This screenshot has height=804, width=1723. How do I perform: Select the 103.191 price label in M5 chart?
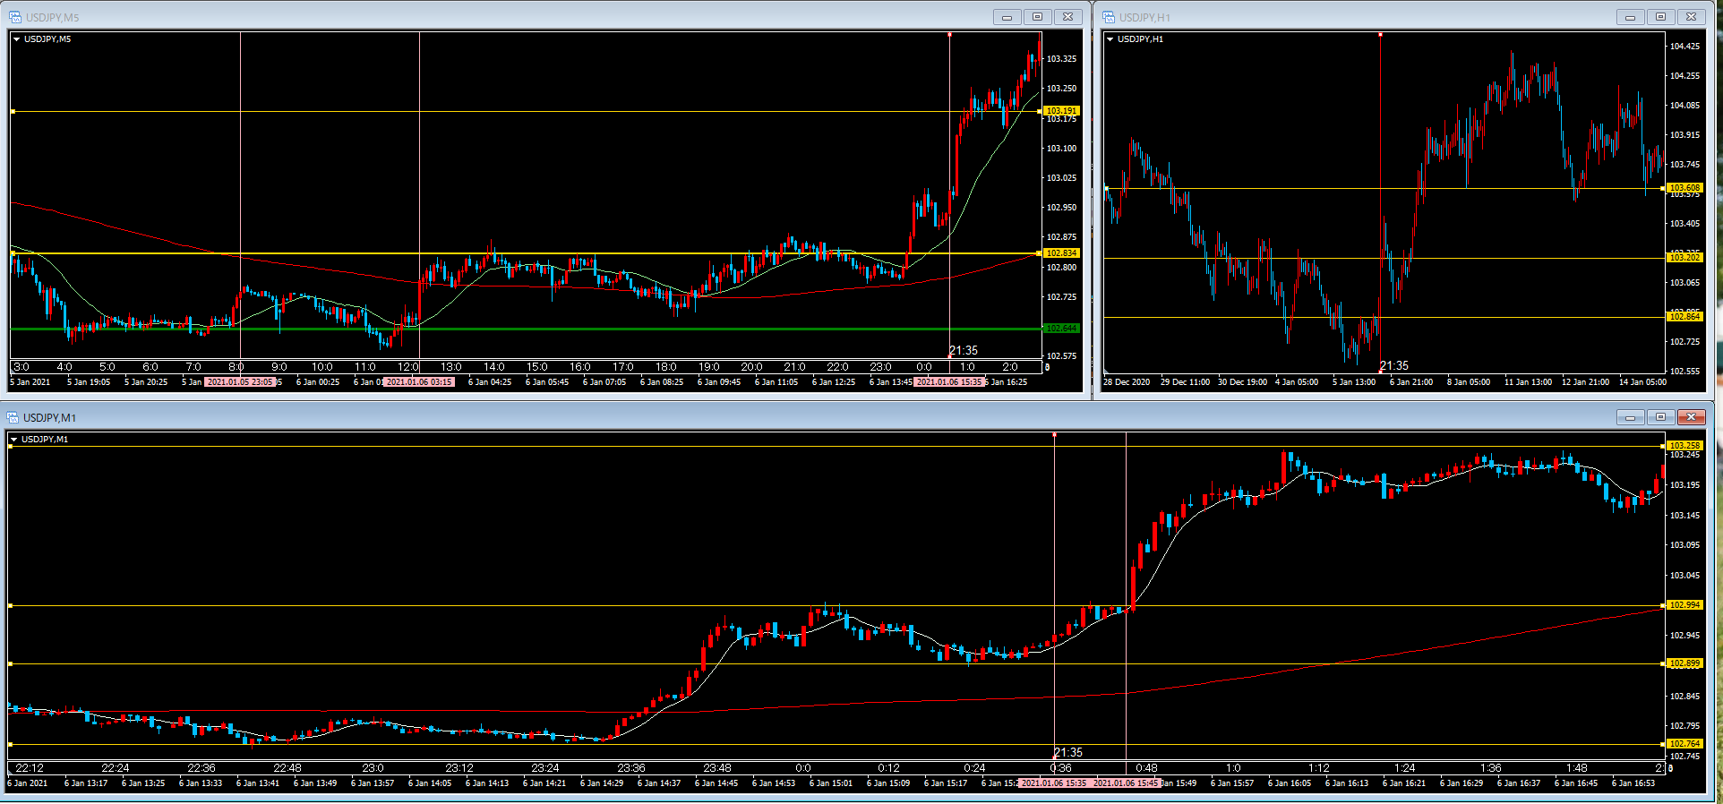click(x=1061, y=111)
